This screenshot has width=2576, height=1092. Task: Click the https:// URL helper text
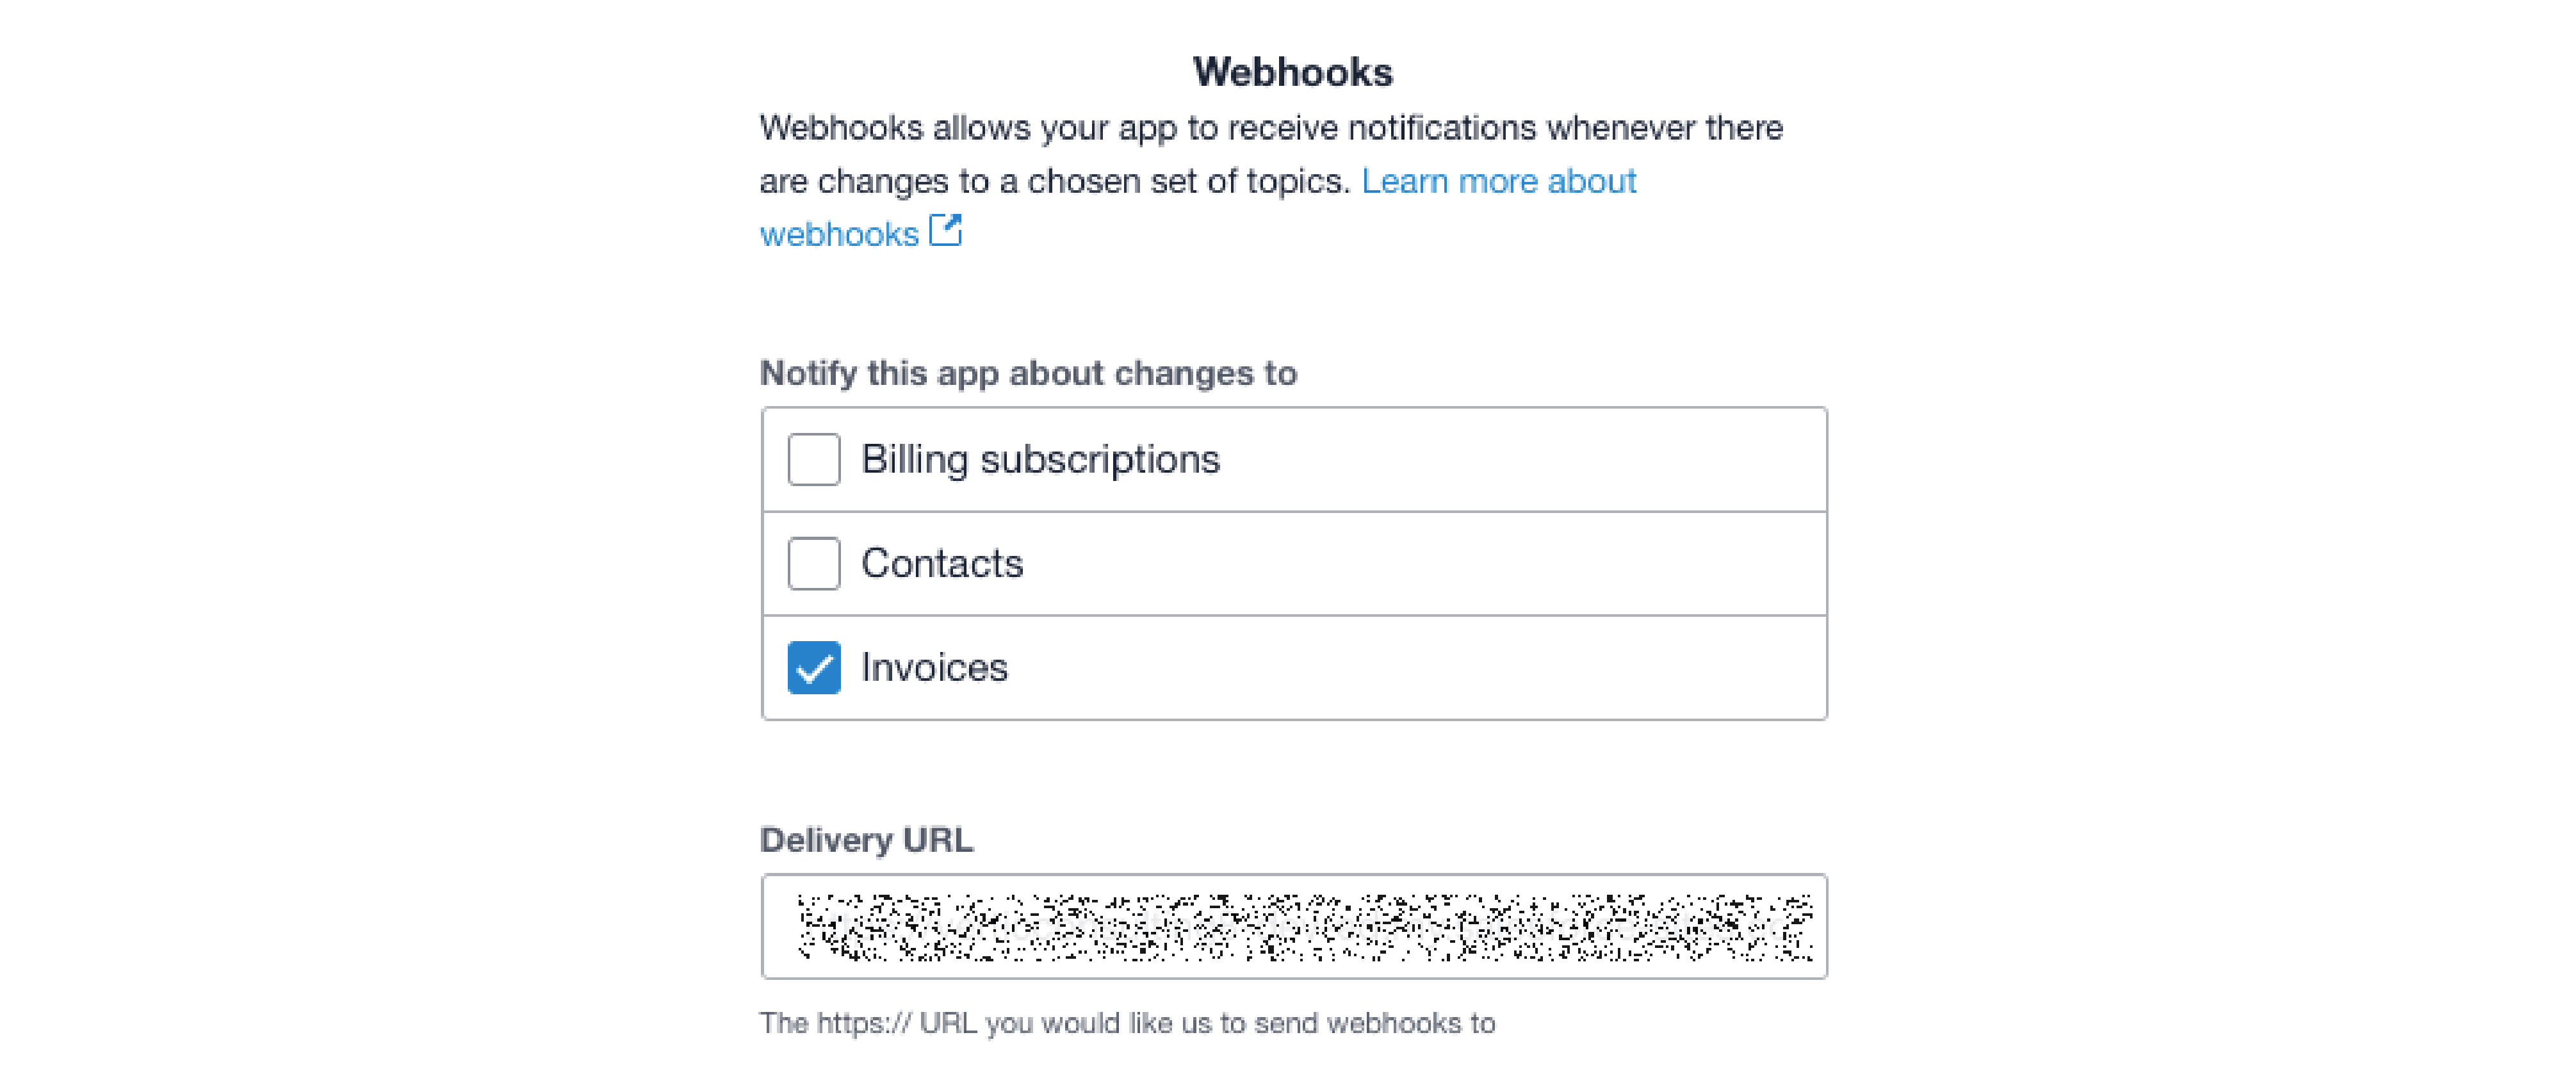tap(1127, 1023)
